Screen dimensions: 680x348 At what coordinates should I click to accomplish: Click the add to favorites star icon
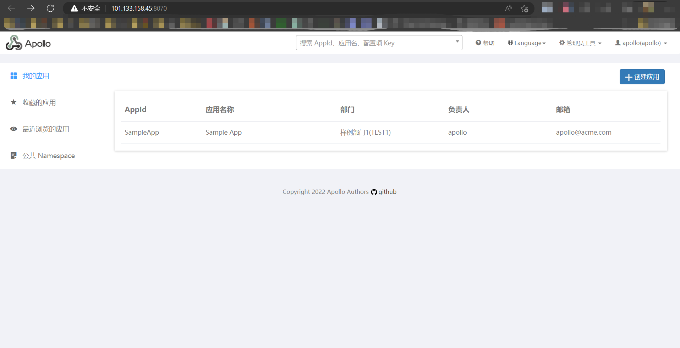tap(524, 9)
